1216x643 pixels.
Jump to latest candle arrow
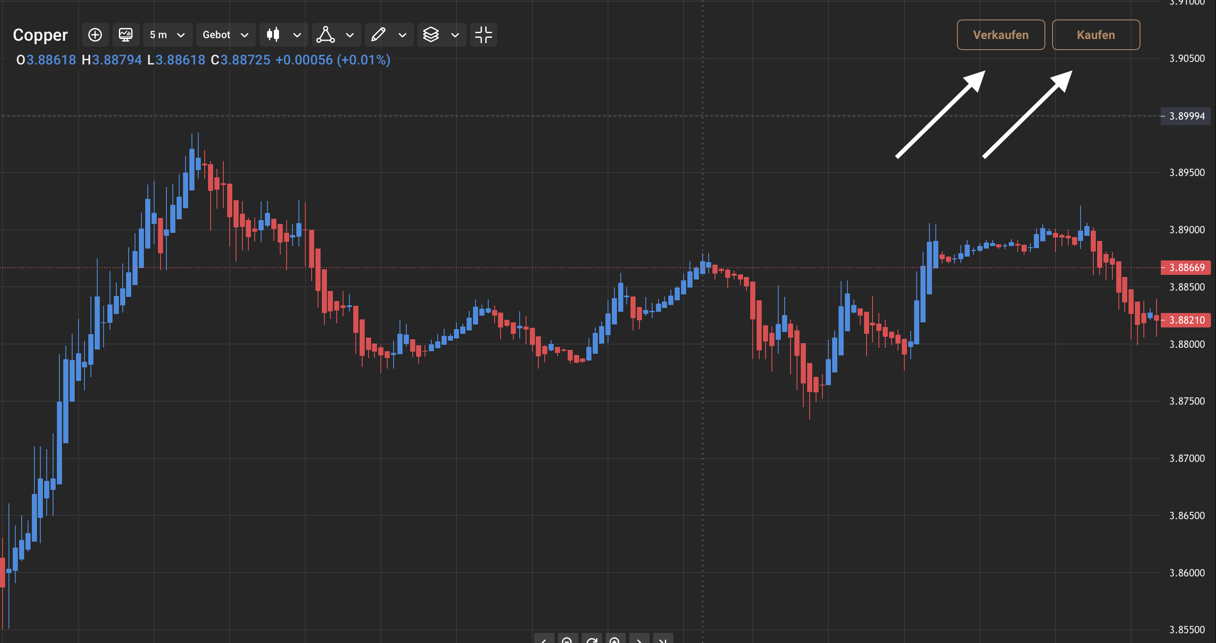663,639
